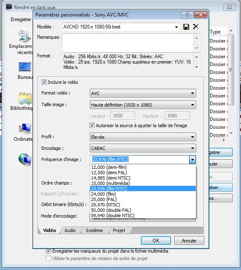This screenshot has height=270, width=241.
Task: Toggle Enregistrer les marqueurs du projet checkbox
Action: tap(48, 251)
